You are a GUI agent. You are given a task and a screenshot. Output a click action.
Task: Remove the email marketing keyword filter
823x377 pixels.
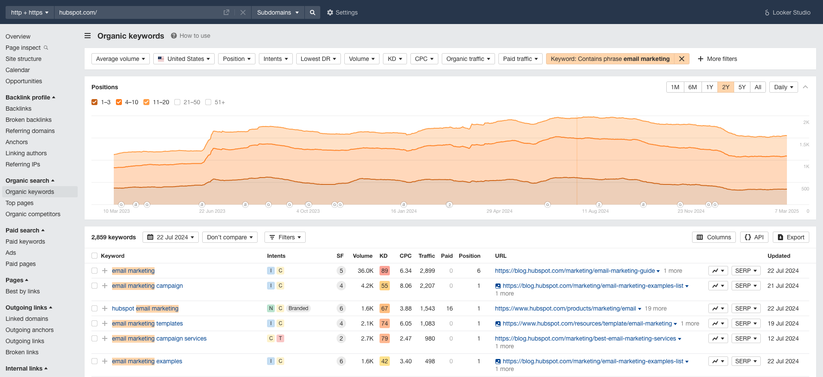[x=682, y=59]
